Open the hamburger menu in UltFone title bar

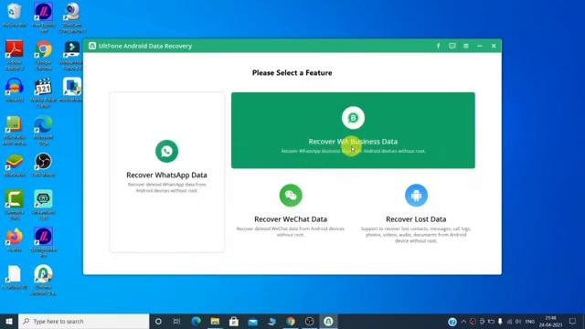[466, 46]
